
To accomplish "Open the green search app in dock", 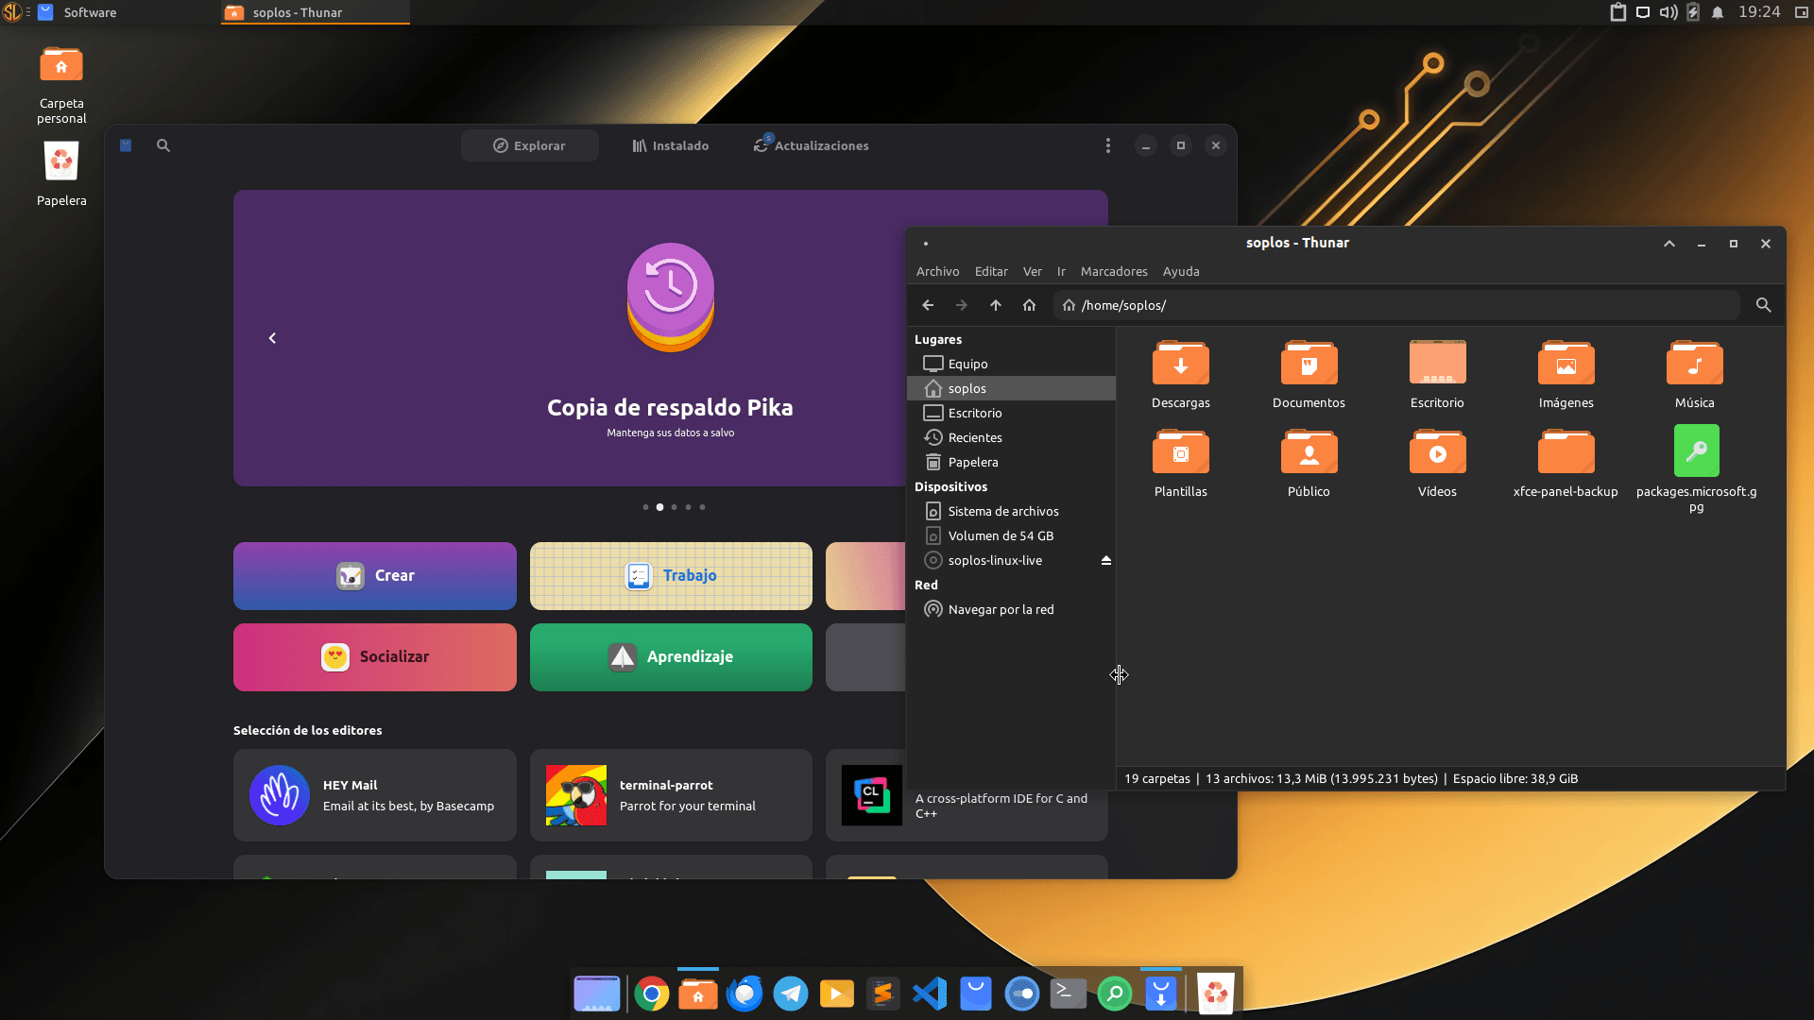I will (x=1115, y=994).
